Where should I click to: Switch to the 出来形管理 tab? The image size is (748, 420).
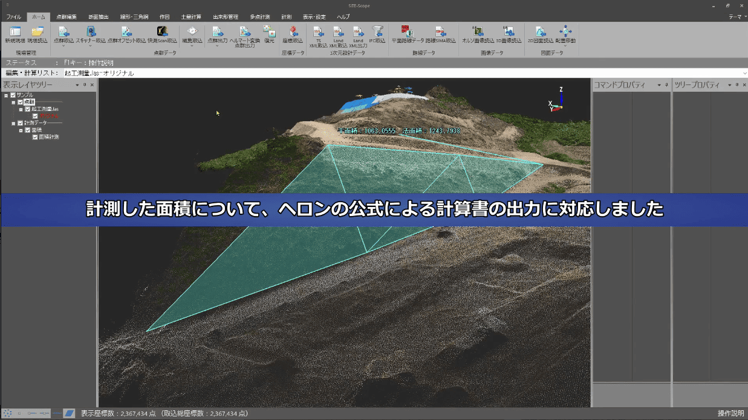[226, 17]
